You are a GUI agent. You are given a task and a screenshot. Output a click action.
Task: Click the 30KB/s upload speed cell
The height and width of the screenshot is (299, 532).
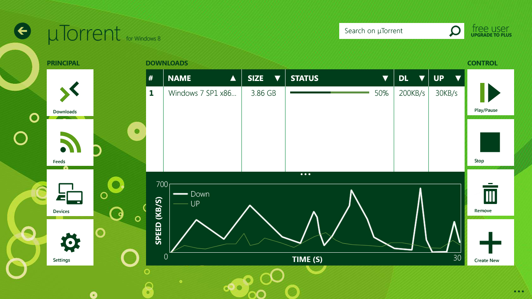[446, 93]
